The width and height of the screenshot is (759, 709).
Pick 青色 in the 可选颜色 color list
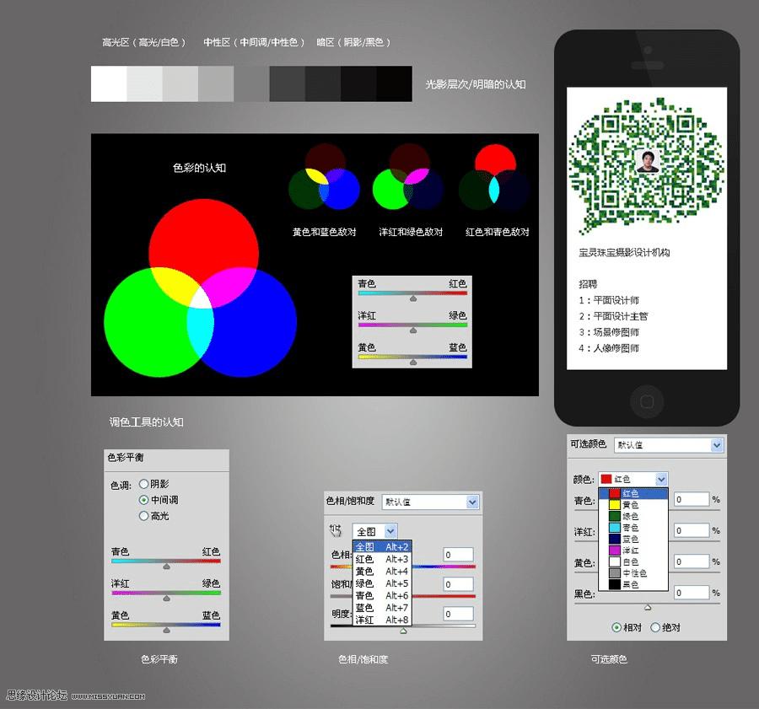tap(633, 528)
